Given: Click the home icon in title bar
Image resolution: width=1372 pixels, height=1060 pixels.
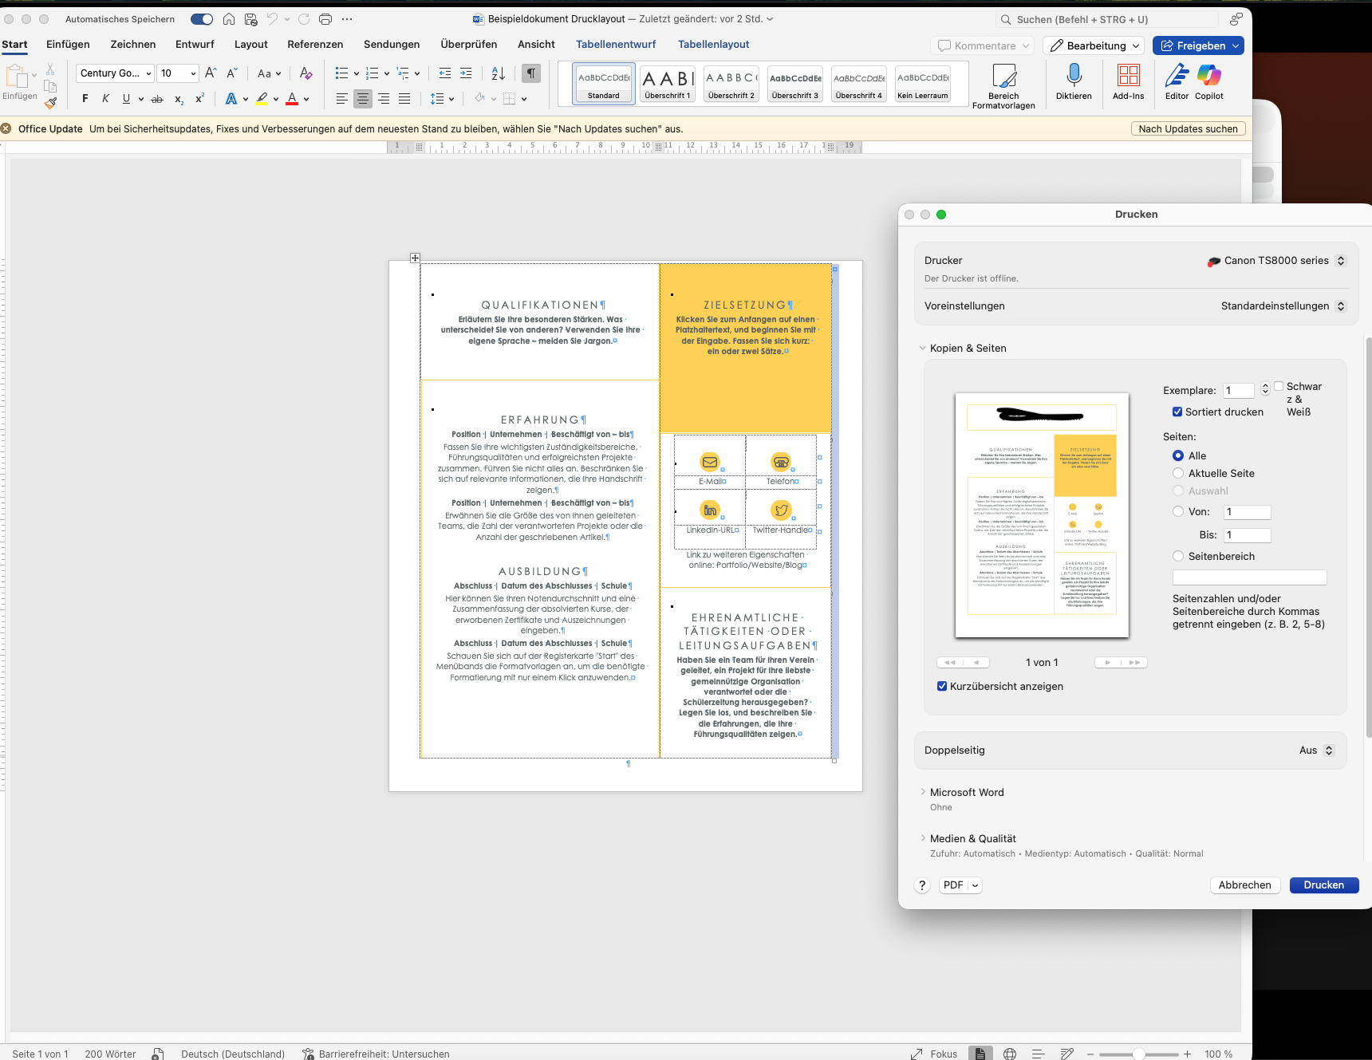Looking at the screenshot, I should coord(229,19).
